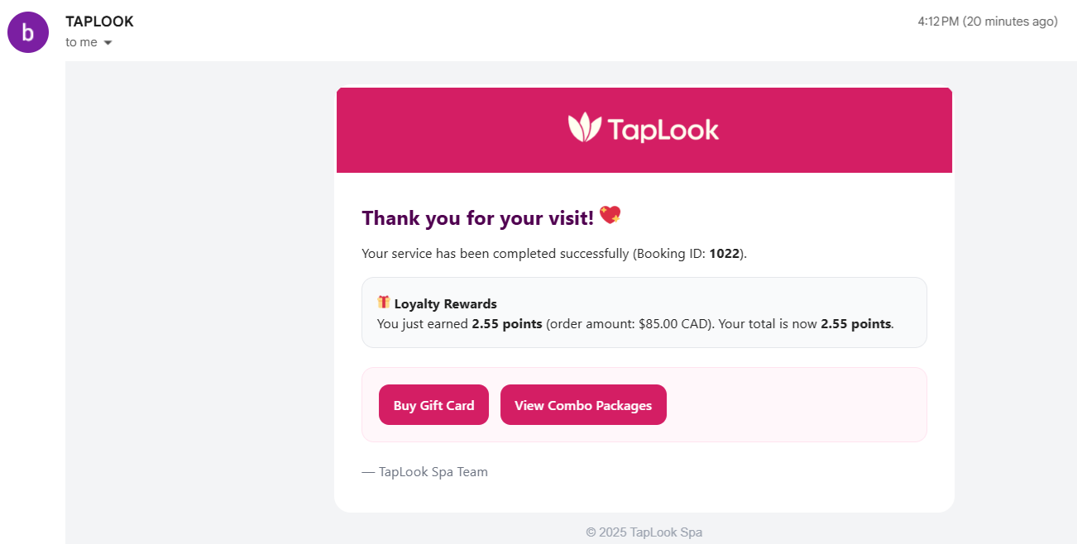Click the Buy Gift Card button
Viewport: 1077px width, 544px height.
(433, 404)
